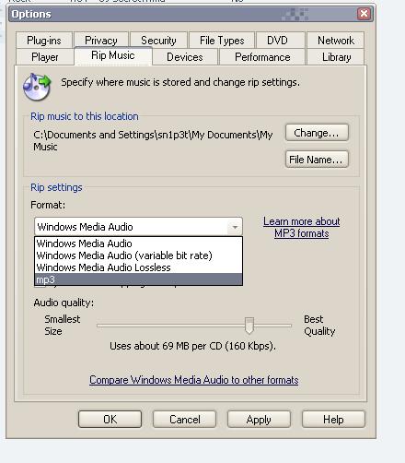Choose mp3 format from dropdown list

pos(138,279)
